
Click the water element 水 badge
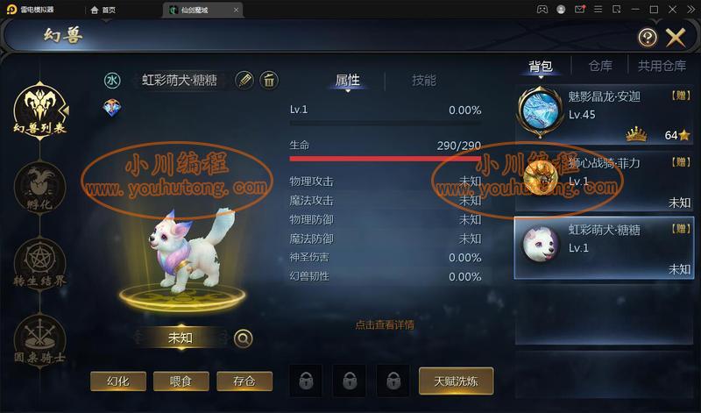point(112,80)
